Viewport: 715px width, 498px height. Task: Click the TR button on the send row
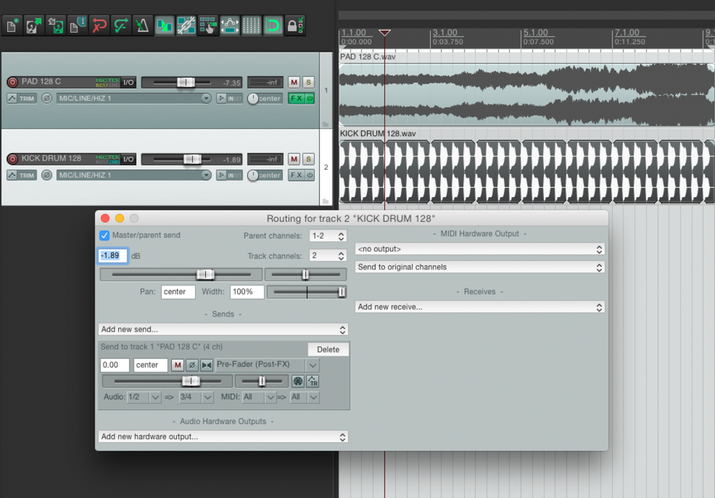point(313,381)
